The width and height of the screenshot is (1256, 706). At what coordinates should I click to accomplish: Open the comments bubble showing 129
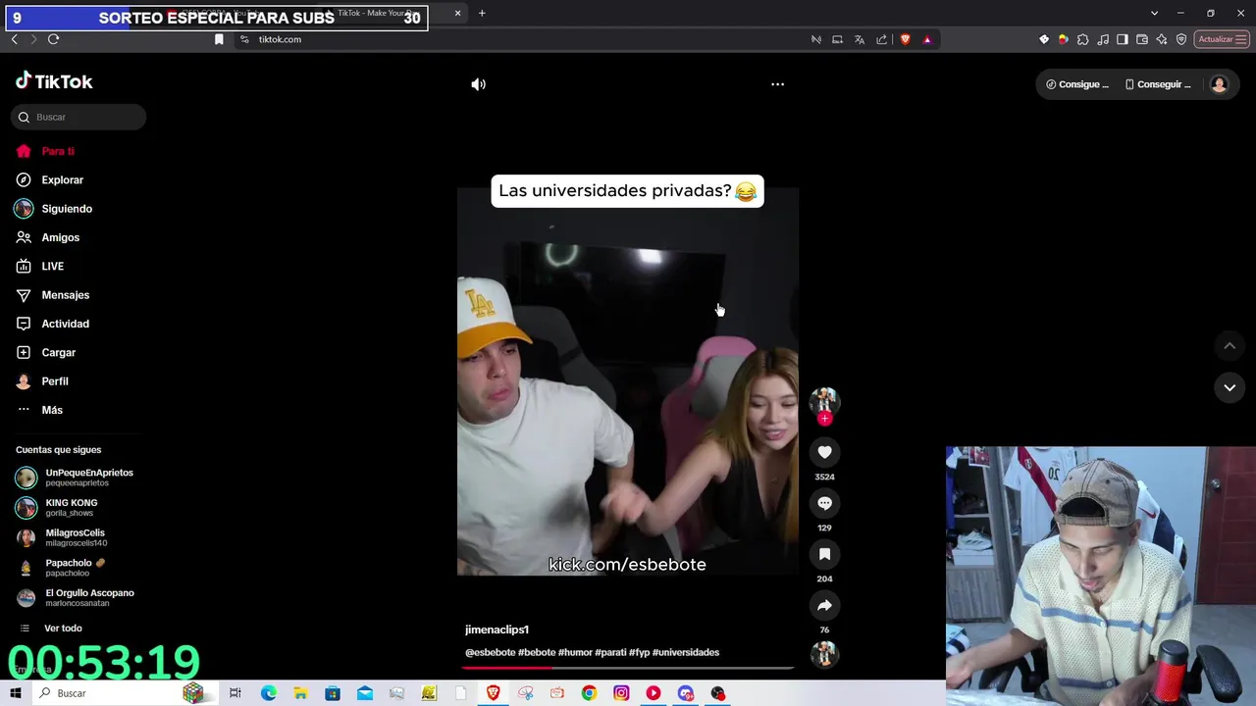tap(824, 503)
